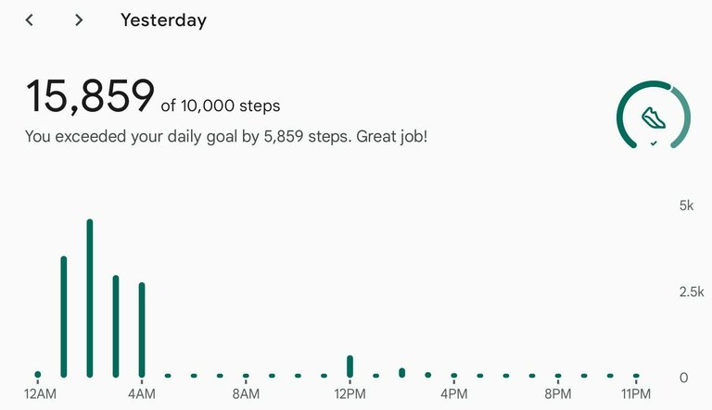Select the 1AM step bar
712x410 pixels.
point(64,317)
